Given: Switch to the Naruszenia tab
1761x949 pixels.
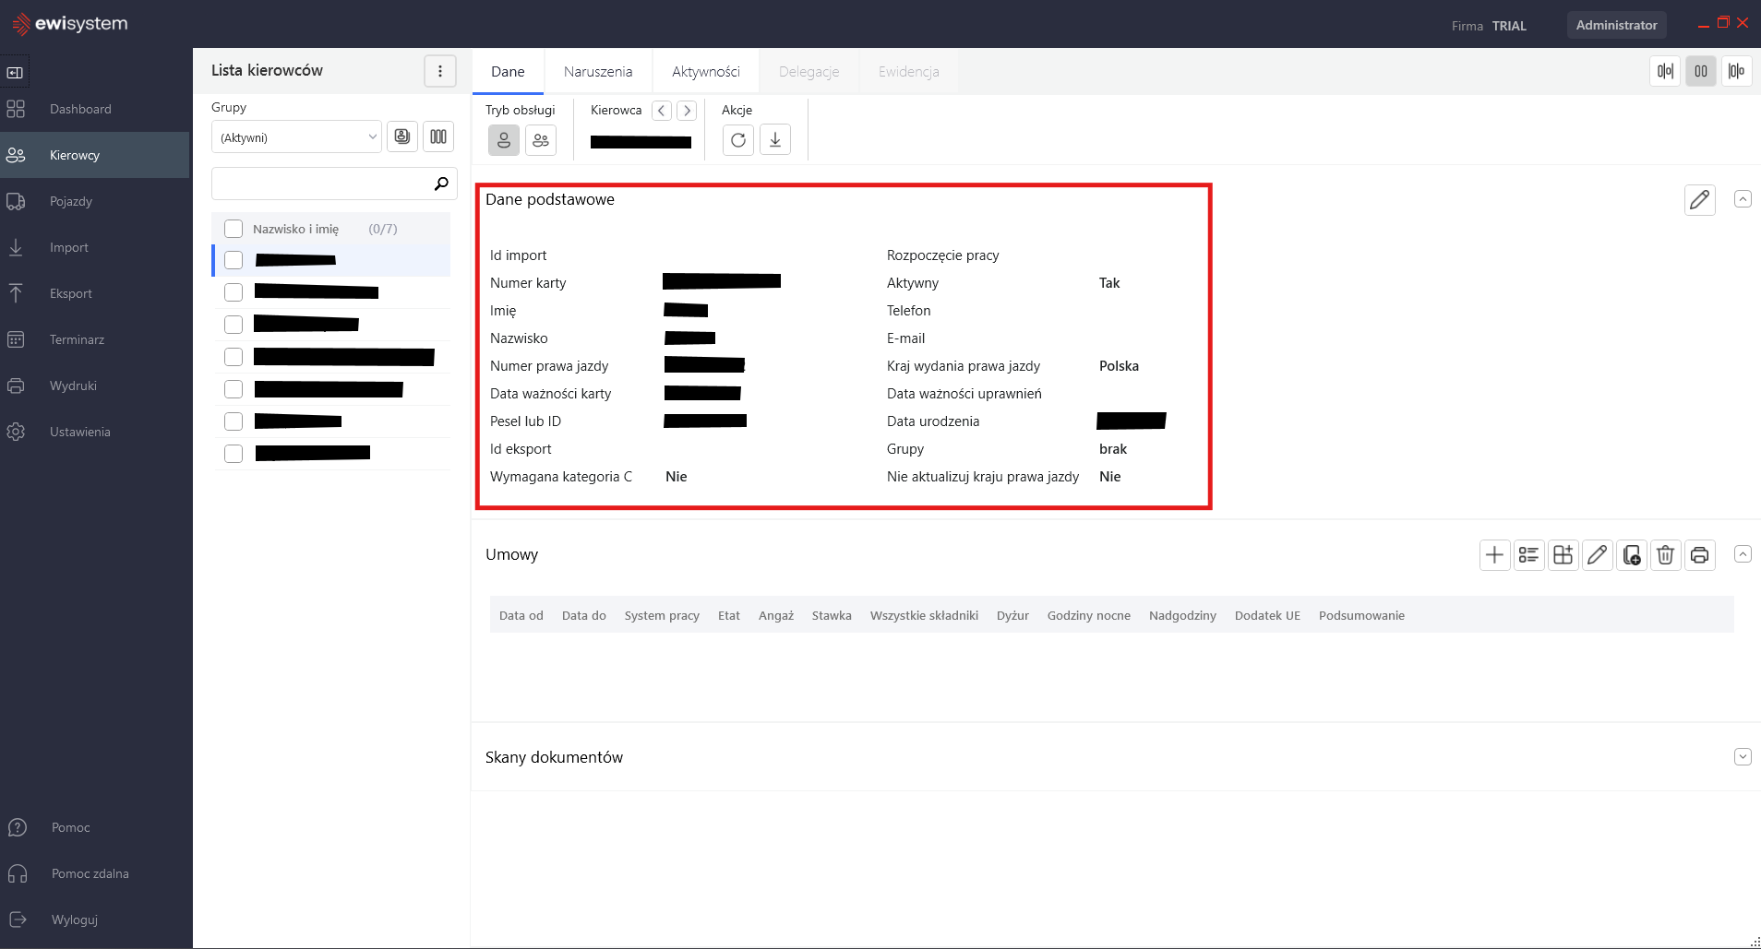Looking at the screenshot, I should coord(598,72).
